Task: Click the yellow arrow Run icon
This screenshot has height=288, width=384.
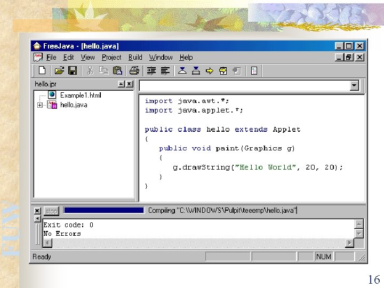Action: (x=210, y=71)
